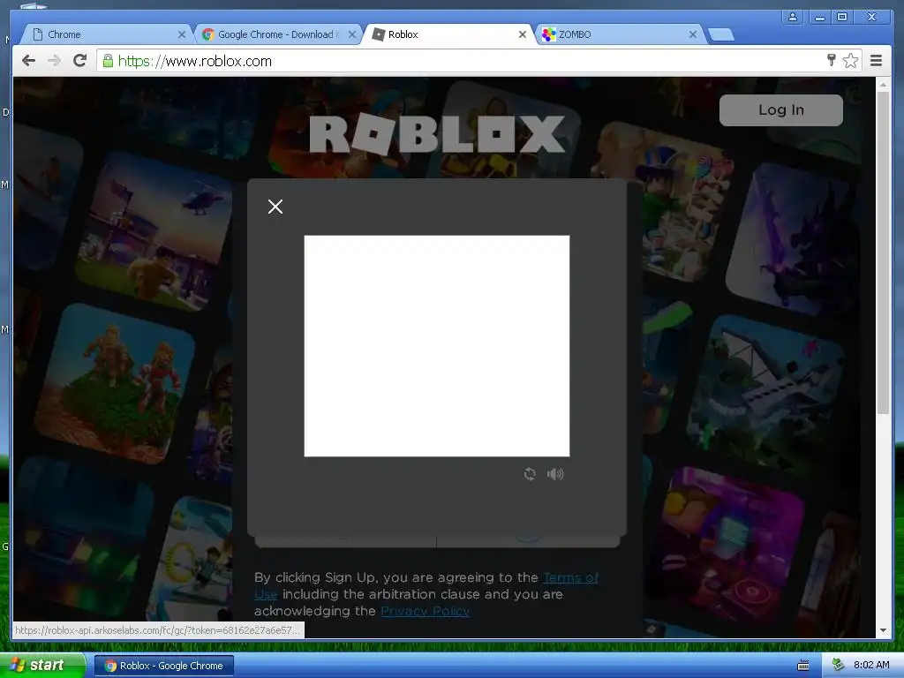Click the airplane game thumbnail

point(767,395)
